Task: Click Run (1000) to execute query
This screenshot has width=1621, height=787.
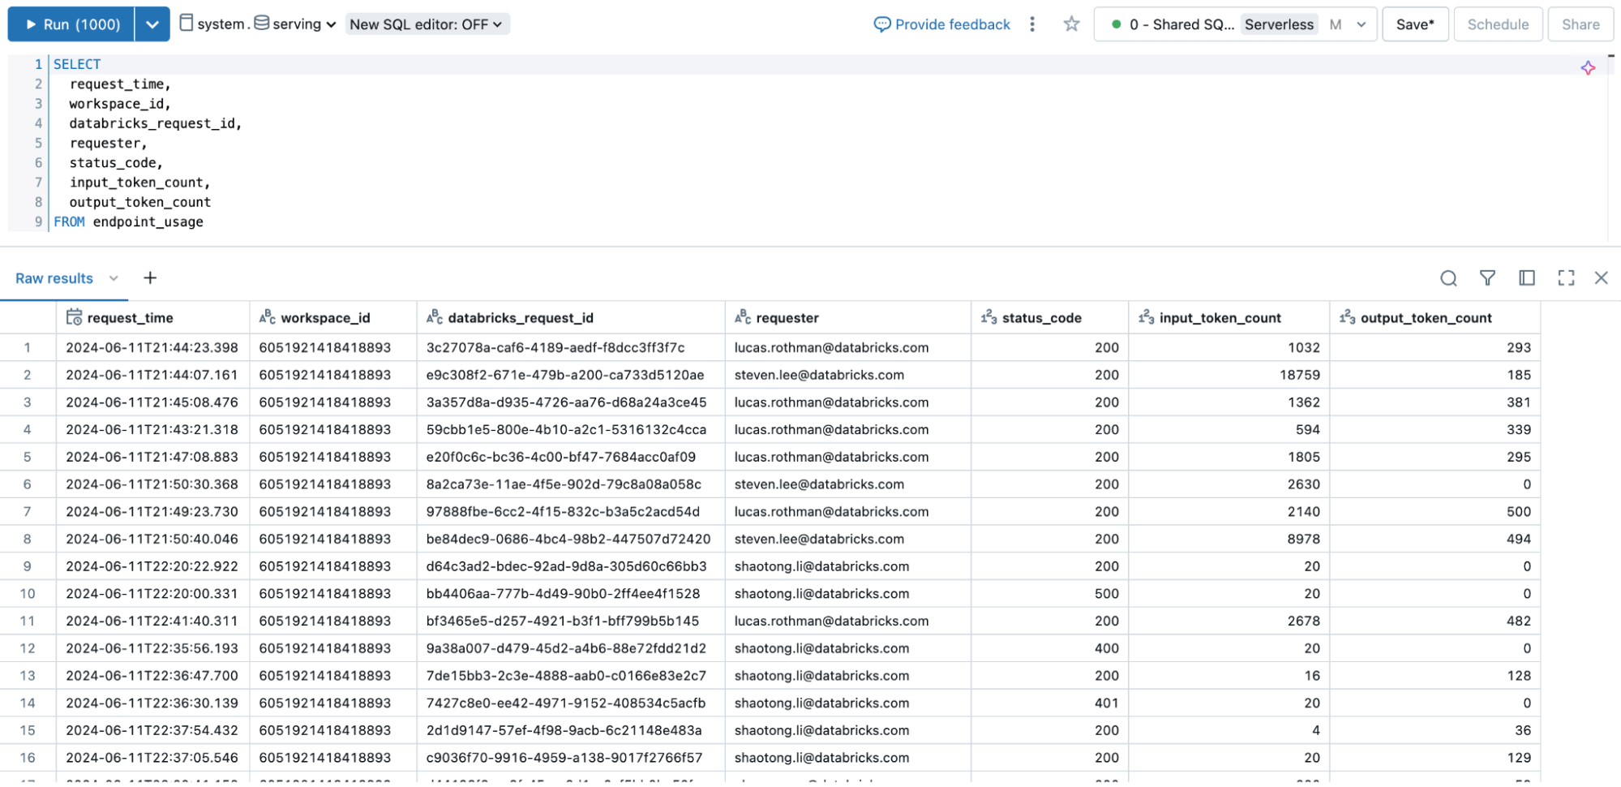Action: (71, 24)
